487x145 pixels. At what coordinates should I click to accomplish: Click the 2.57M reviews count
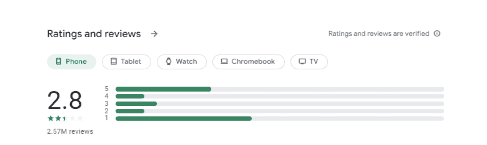coord(70,132)
